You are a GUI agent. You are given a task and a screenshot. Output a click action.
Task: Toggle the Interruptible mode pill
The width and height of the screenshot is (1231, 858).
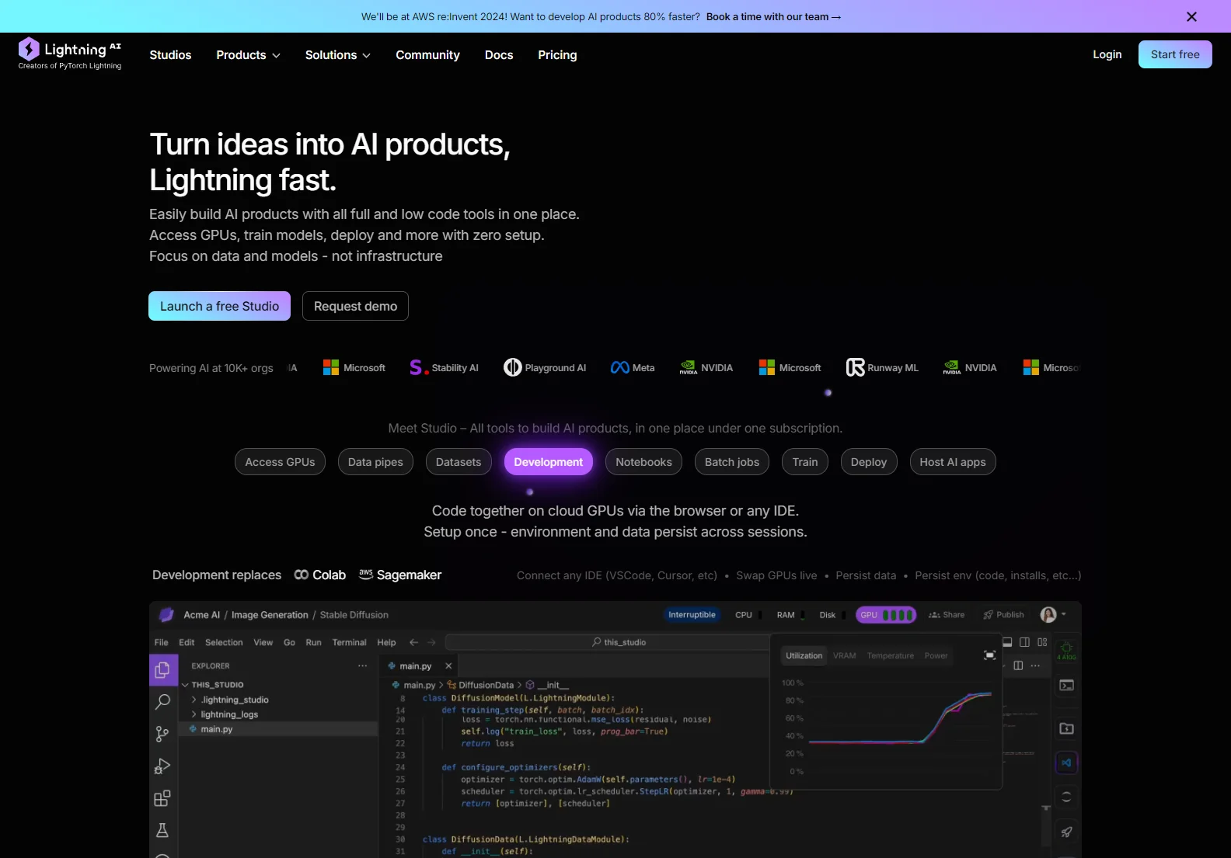(692, 615)
